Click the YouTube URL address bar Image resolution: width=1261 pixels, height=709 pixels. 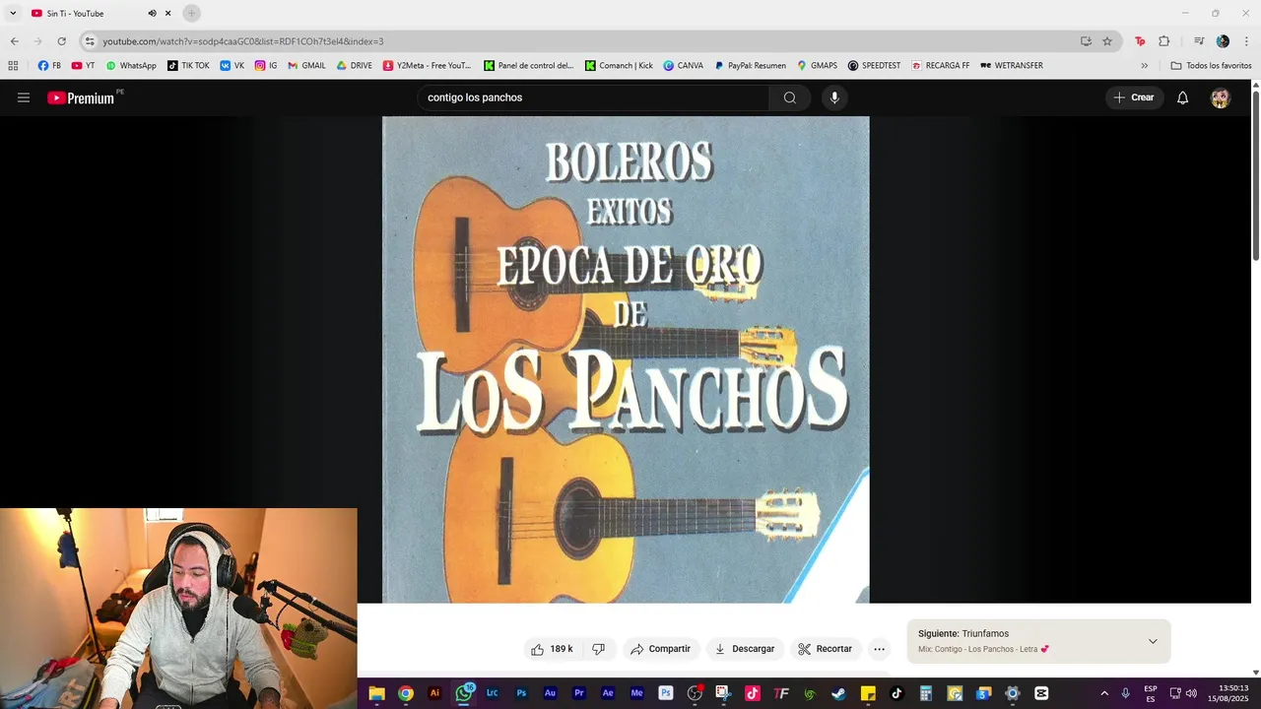[x=581, y=41]
